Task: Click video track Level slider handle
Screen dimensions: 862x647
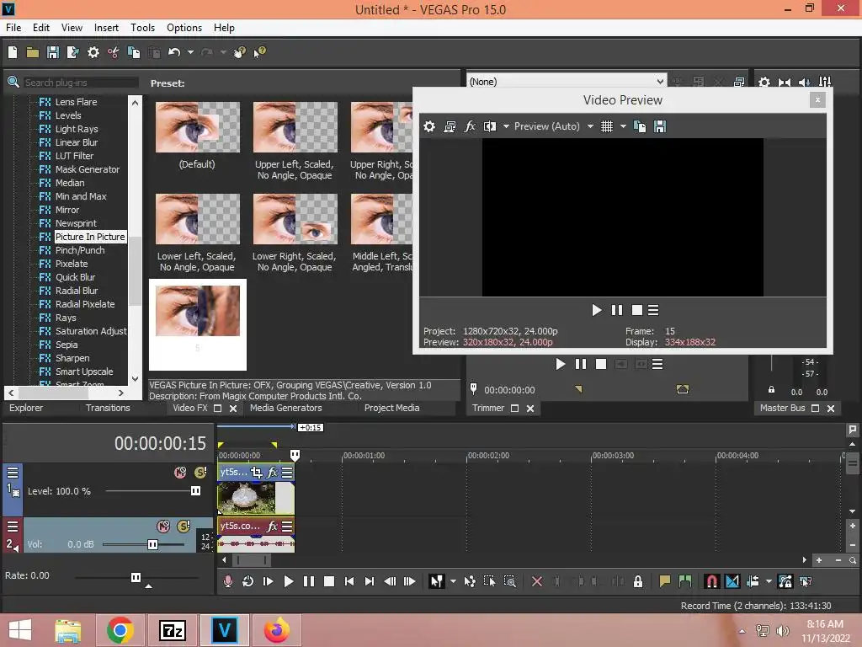Action: tap(195, 491)
